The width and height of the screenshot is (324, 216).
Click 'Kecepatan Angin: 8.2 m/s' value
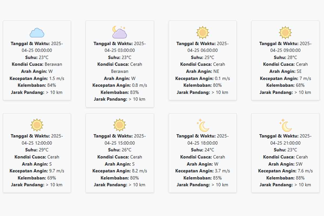click(x=140, y=171)
